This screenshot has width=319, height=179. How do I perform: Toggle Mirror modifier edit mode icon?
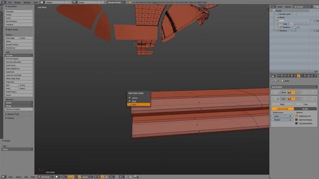(x=297, y=92)
